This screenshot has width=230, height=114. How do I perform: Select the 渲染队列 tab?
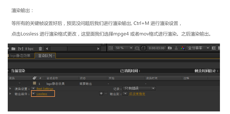pos(45,56)
